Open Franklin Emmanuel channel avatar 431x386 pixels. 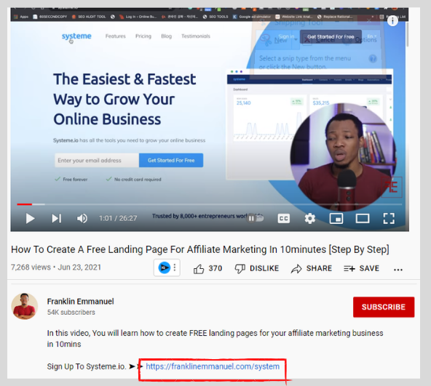(x=25, y=306)
